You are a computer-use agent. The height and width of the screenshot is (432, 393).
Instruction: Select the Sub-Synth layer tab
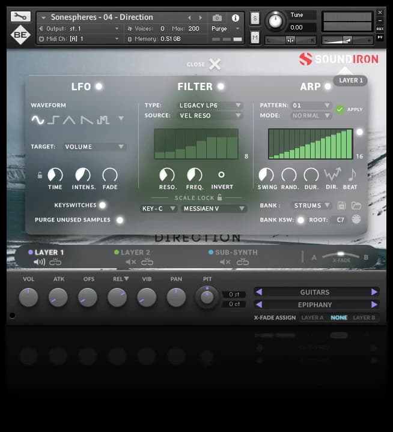tap(233, 253)
